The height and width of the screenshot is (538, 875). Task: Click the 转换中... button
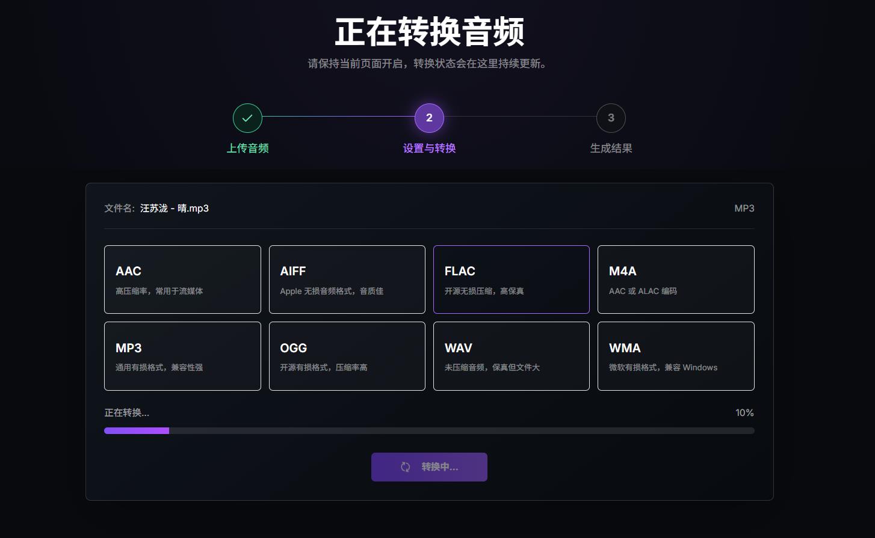[x=429, y=467]
